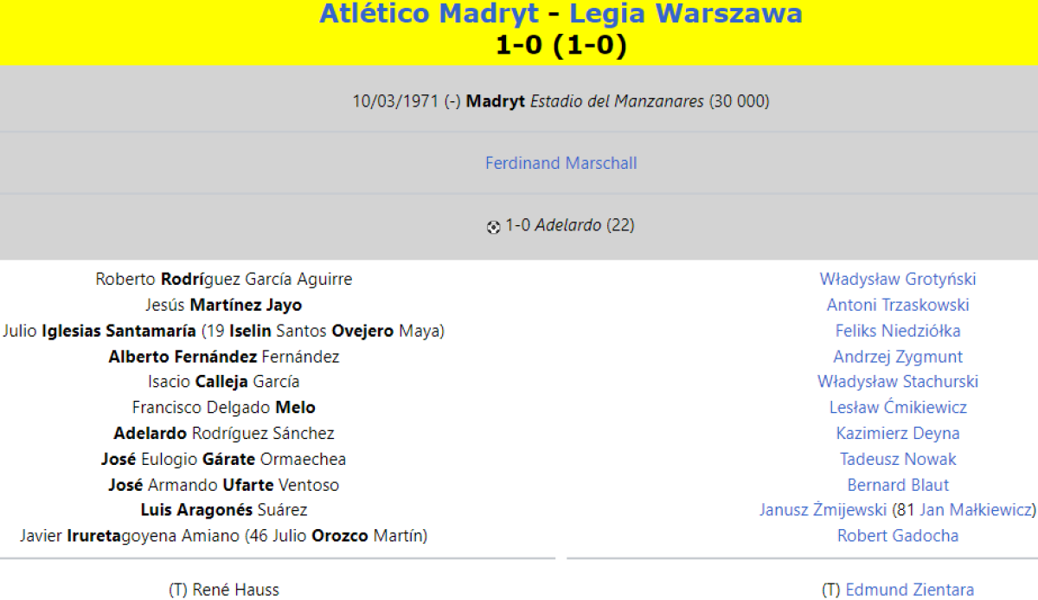Image resolution: width=1038 pixels, height=600 pixels.
Task: View Andrzej Zygmunt player profile
Action: coord(897,357)
